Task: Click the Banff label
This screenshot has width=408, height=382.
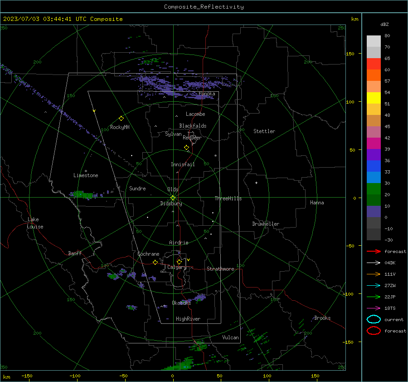Action: click(75, 253)
